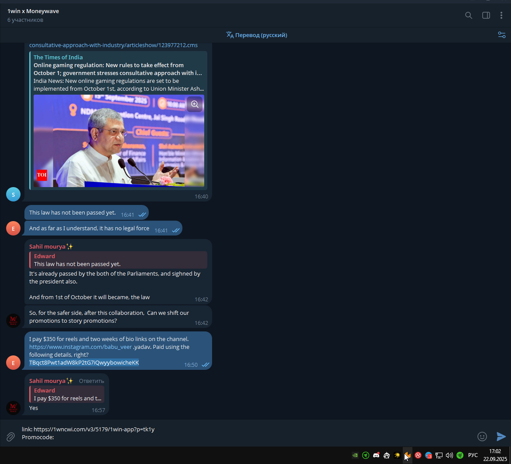This screenshot has height=464, width=511.
Task: Open the volume speaker tray icon
Action: [x=449, y=455]
